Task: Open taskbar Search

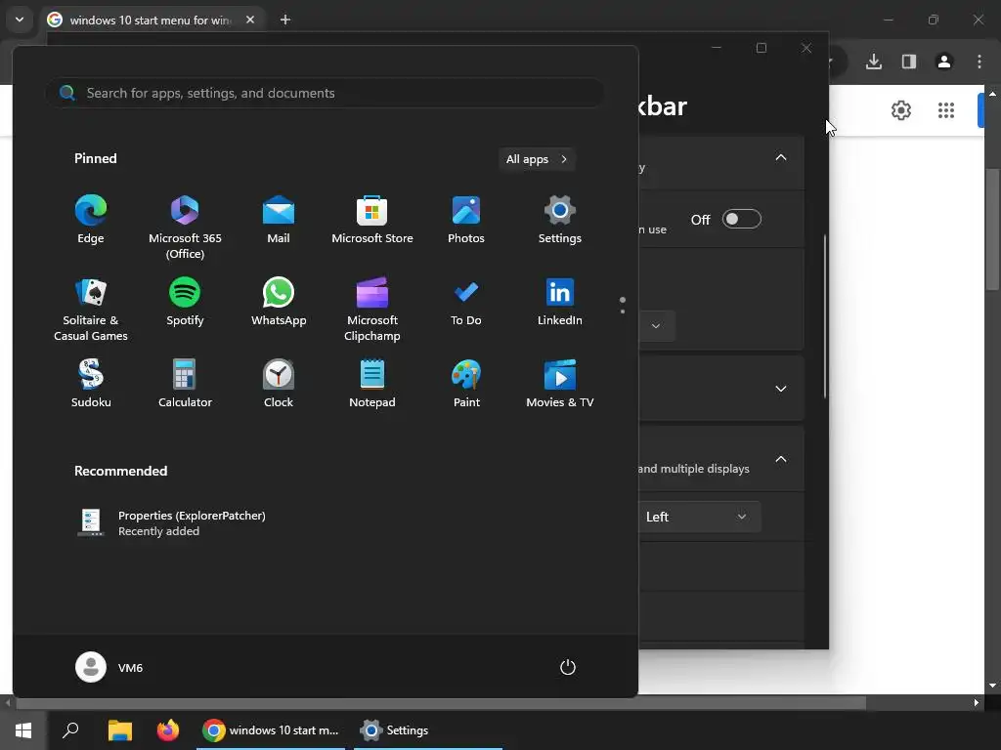Action: (x=70, y=730)
